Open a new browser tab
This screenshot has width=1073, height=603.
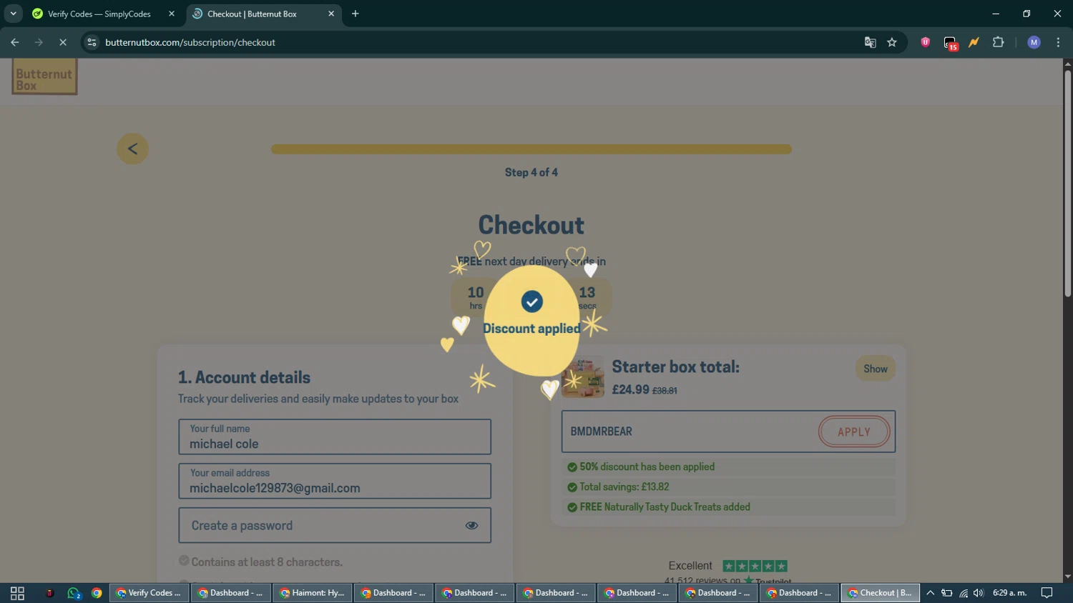356,14
